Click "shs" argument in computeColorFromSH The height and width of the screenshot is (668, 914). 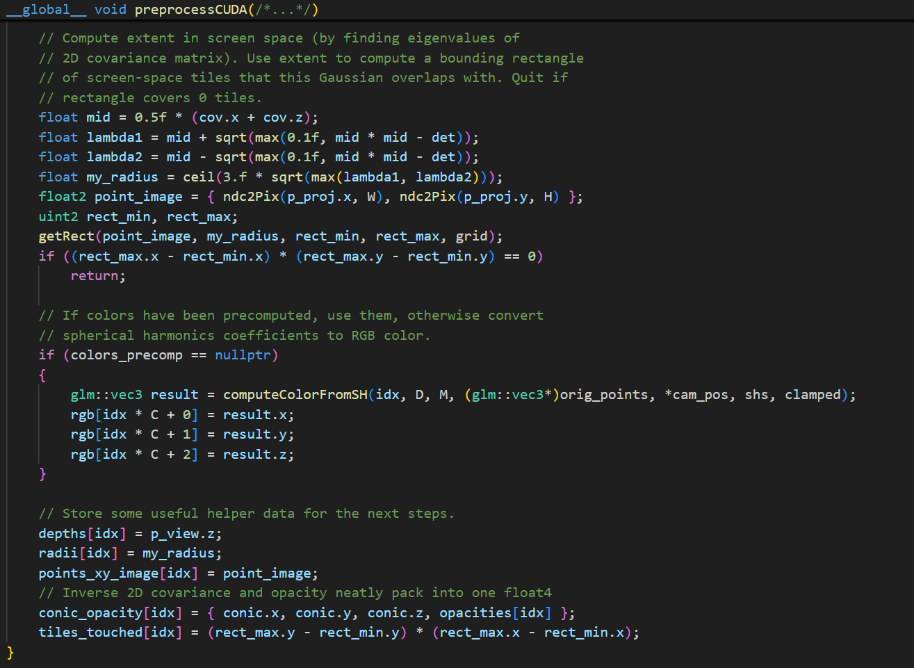[756, 395]
